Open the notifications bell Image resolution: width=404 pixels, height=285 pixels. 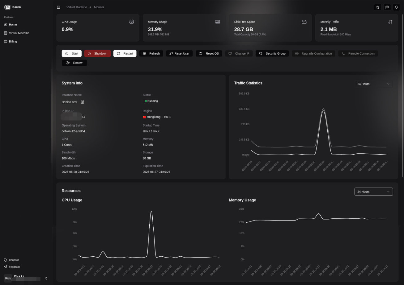(x=396, y=7)
